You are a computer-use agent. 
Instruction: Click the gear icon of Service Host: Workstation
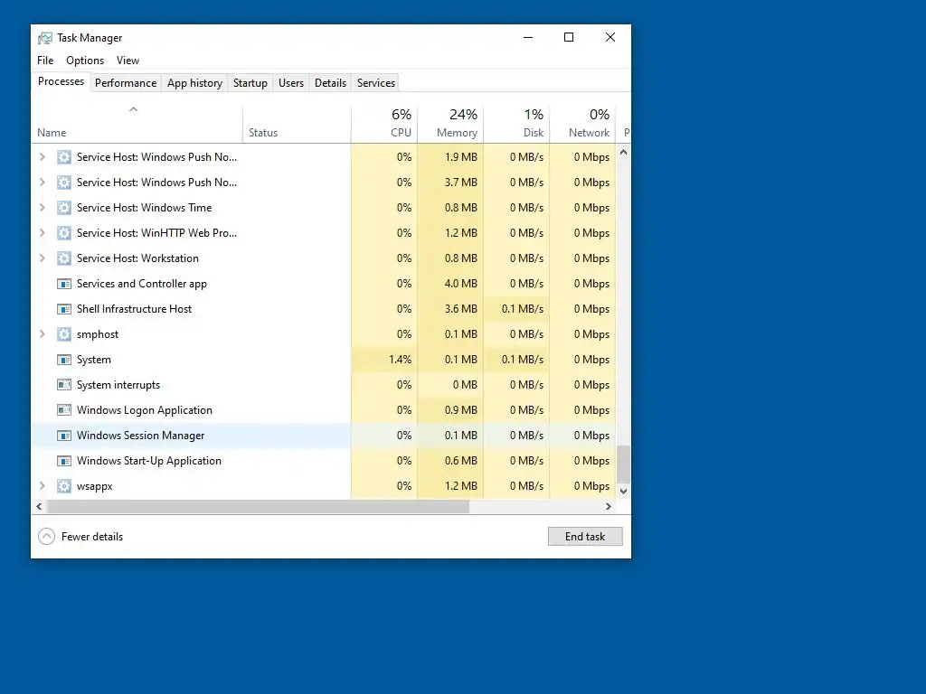pos(64,258)
